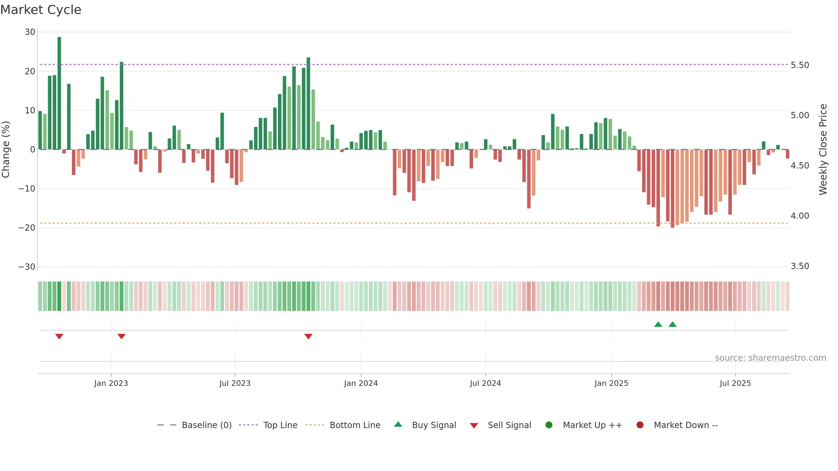This screenshot has width=838, height=471.
Task: Click the orange dotted Bottom Line sample
Action: point(315,425)
